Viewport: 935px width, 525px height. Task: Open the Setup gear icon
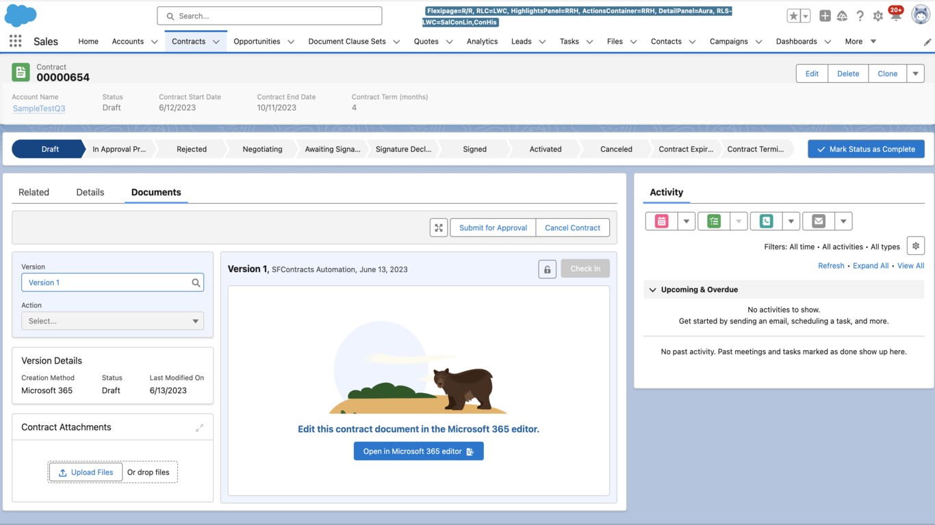tap(878, 16)
